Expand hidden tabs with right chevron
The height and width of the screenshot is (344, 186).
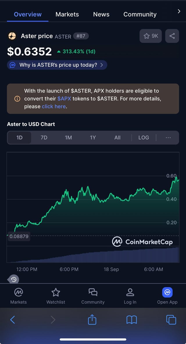click(179, 11)
